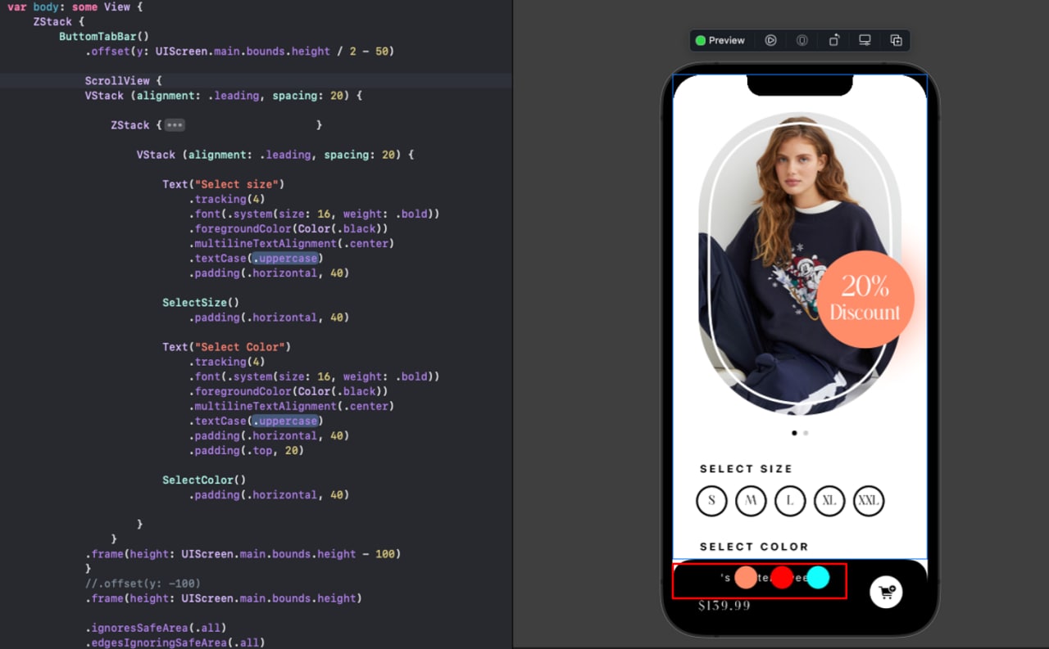Pick the red color swatch
This screenshot has width=1049, height=649.
tap(782, 578)
